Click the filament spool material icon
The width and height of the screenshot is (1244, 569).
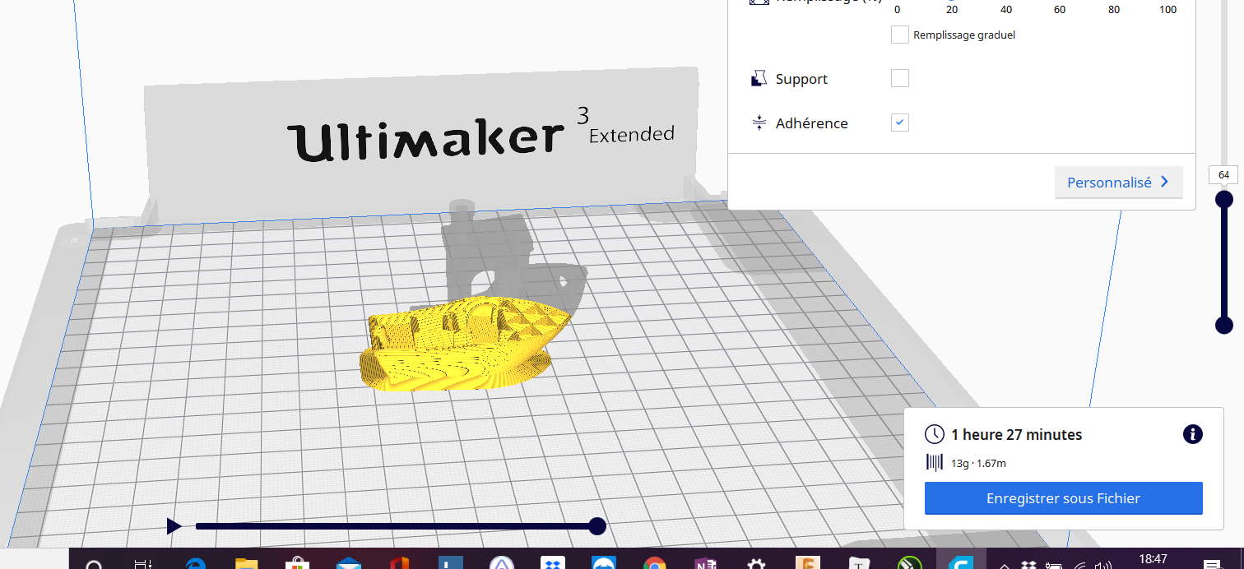(x=934, y=462)
